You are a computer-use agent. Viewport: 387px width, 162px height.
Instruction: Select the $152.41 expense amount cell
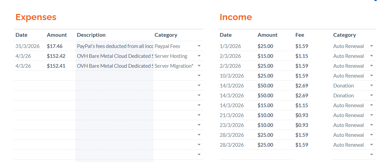tap(56, 66)
